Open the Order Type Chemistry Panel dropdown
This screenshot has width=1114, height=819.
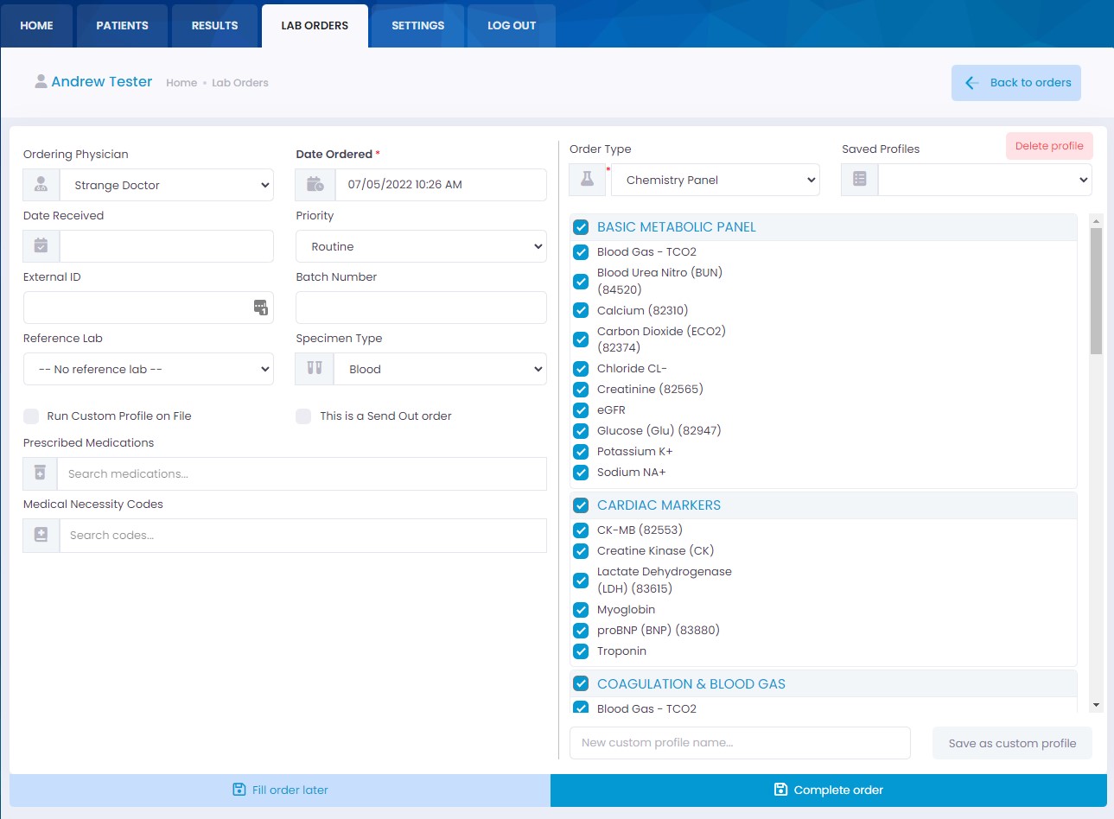[715, 180]
